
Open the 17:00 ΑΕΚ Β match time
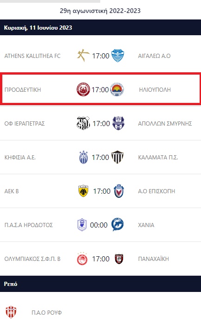coord(102,191)
